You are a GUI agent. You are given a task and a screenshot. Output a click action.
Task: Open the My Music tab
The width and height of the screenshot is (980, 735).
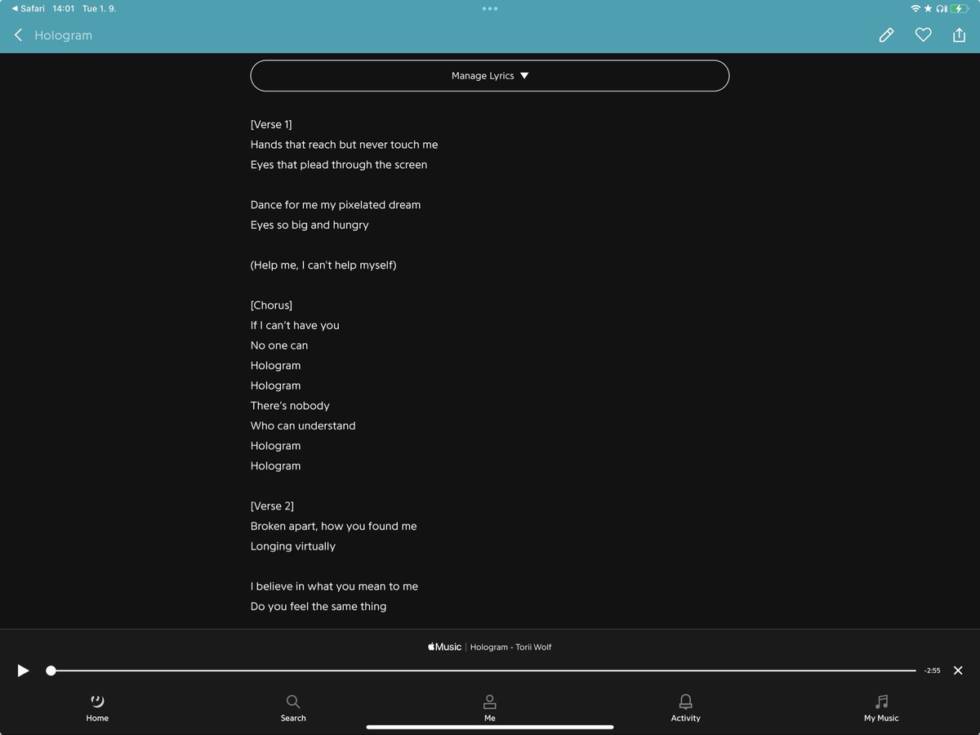click(881, 708)
